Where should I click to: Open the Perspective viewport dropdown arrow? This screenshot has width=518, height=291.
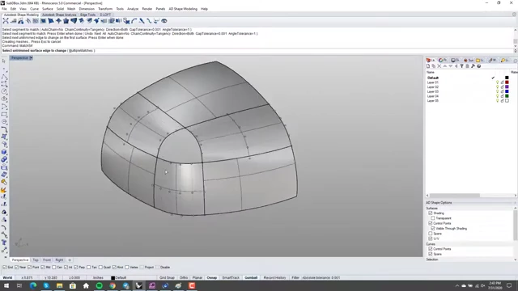coord(31,57)
